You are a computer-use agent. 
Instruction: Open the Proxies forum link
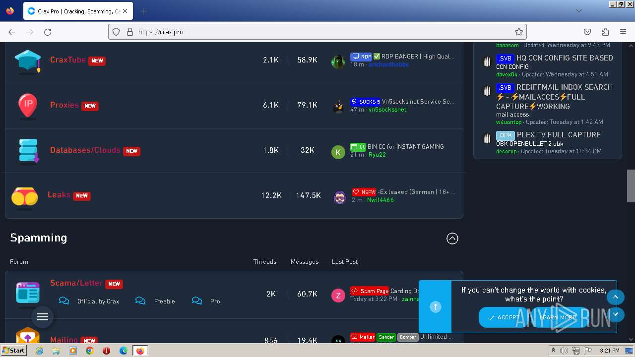[x=64, y=105]
